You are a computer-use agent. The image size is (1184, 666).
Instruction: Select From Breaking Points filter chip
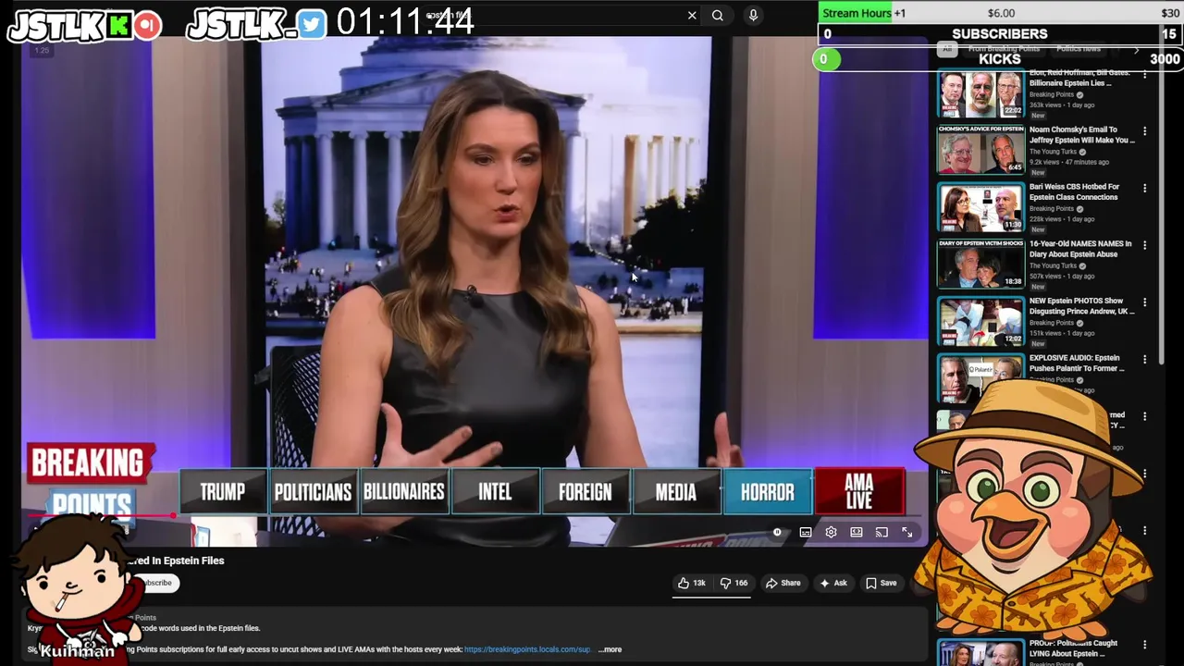(1004, 49)
